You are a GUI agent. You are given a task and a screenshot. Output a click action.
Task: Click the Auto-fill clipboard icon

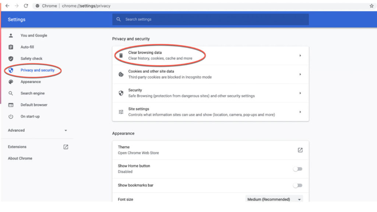click(11, 47)
